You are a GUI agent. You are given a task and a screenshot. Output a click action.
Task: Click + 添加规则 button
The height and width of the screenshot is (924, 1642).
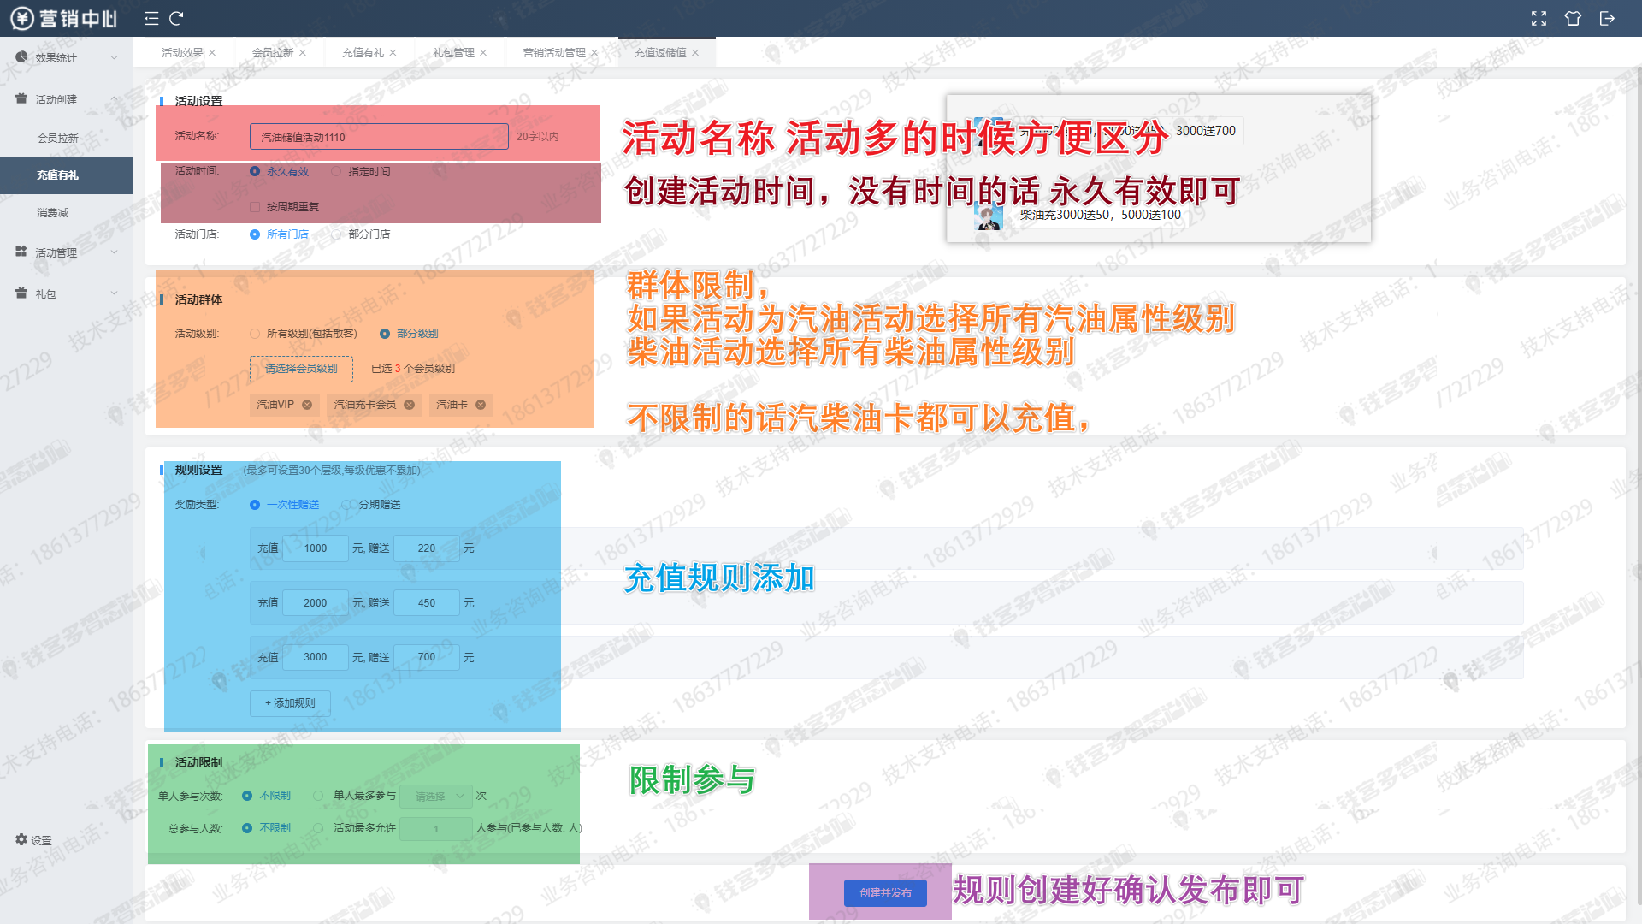click(x=290, y=702)
